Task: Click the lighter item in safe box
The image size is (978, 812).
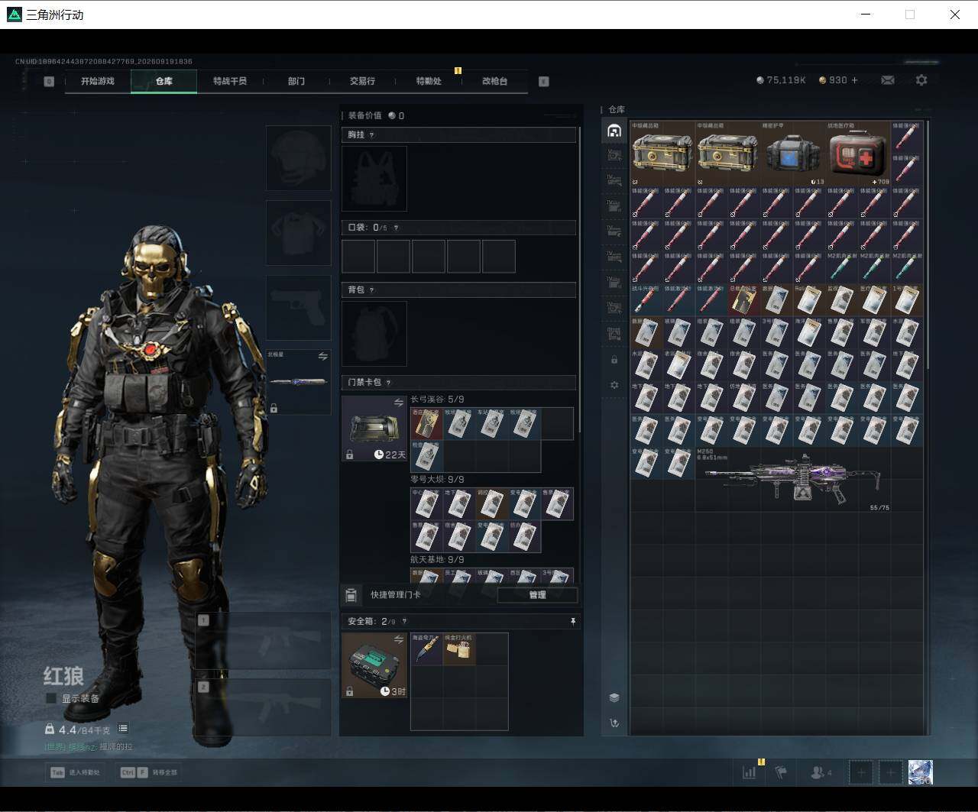Action: point(459,649)
